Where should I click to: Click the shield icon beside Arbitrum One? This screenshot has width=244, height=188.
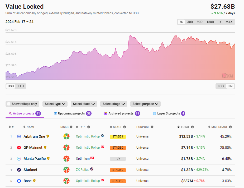click(x=48, y=136)
